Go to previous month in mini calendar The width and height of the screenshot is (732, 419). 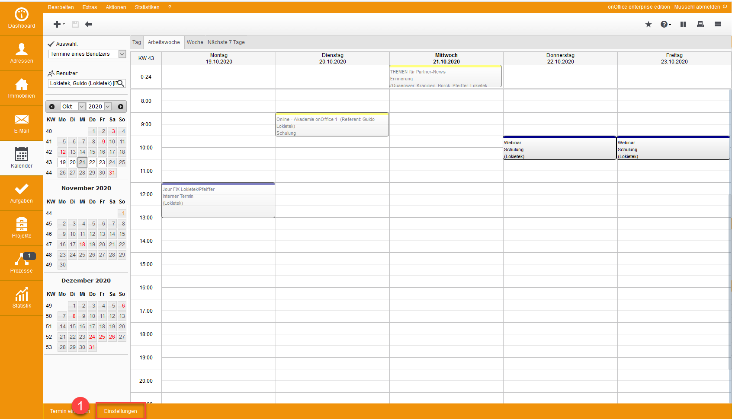coord(52,107)
